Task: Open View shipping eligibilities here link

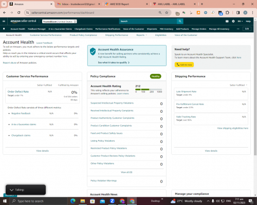Action: pyautogui.click(x=233, y=128)
